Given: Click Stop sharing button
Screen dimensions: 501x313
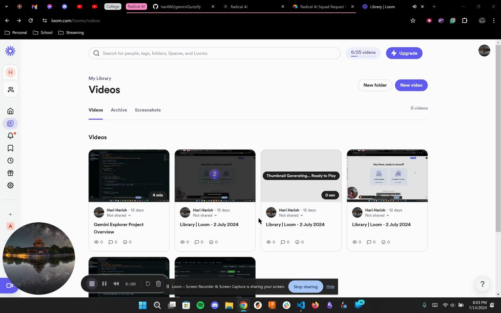Looking at the screenshot, I should [x=305, y=287].
